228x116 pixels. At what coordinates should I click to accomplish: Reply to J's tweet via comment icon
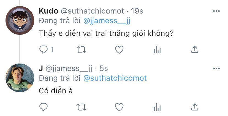[x=44, y=107]
